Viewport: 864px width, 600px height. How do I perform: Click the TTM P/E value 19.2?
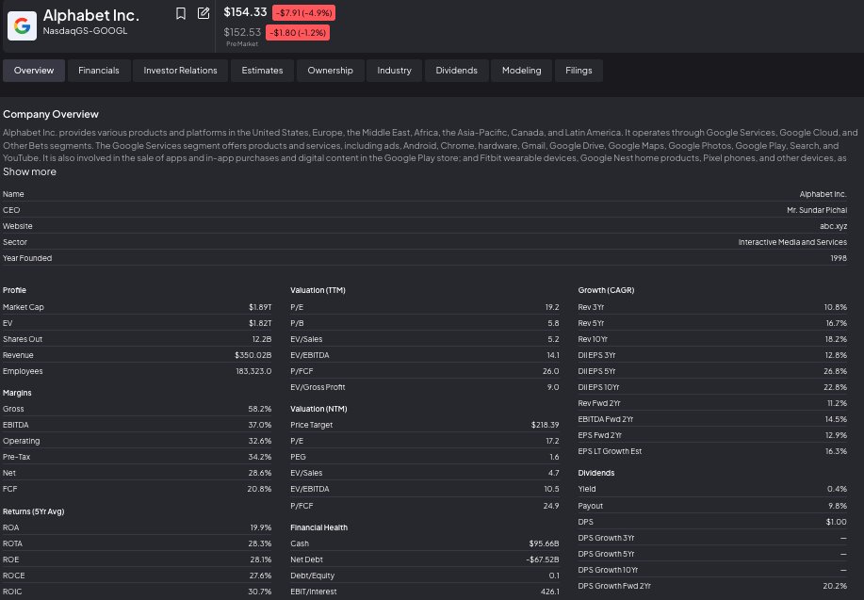click(552, 307)
